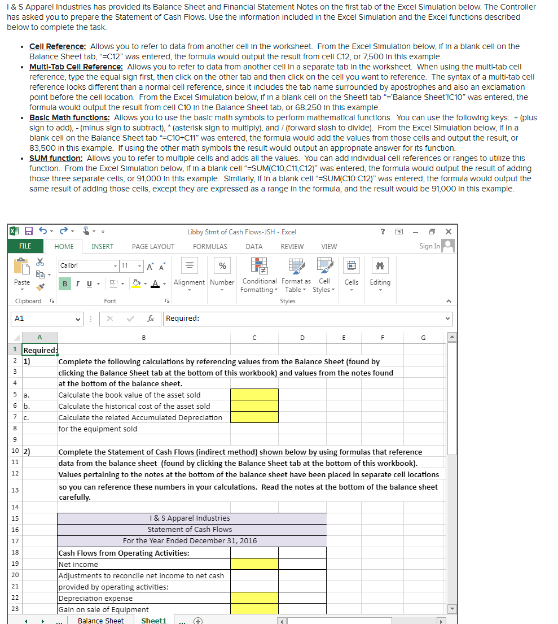Viewport: 558px width, 624px height.
Task: Click horizontal scrollbar right arrow
Action: pyautogui.click(x=441, y=621)
